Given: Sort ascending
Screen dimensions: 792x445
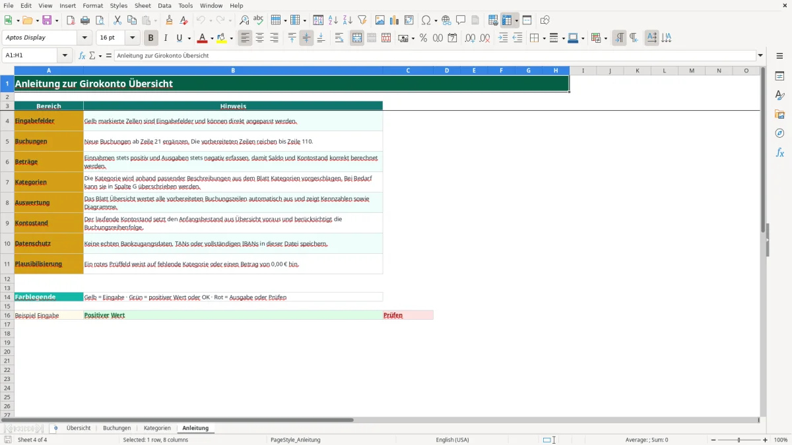Looking at the screenshot, I should pyautogui.click(x=333, y=20).
